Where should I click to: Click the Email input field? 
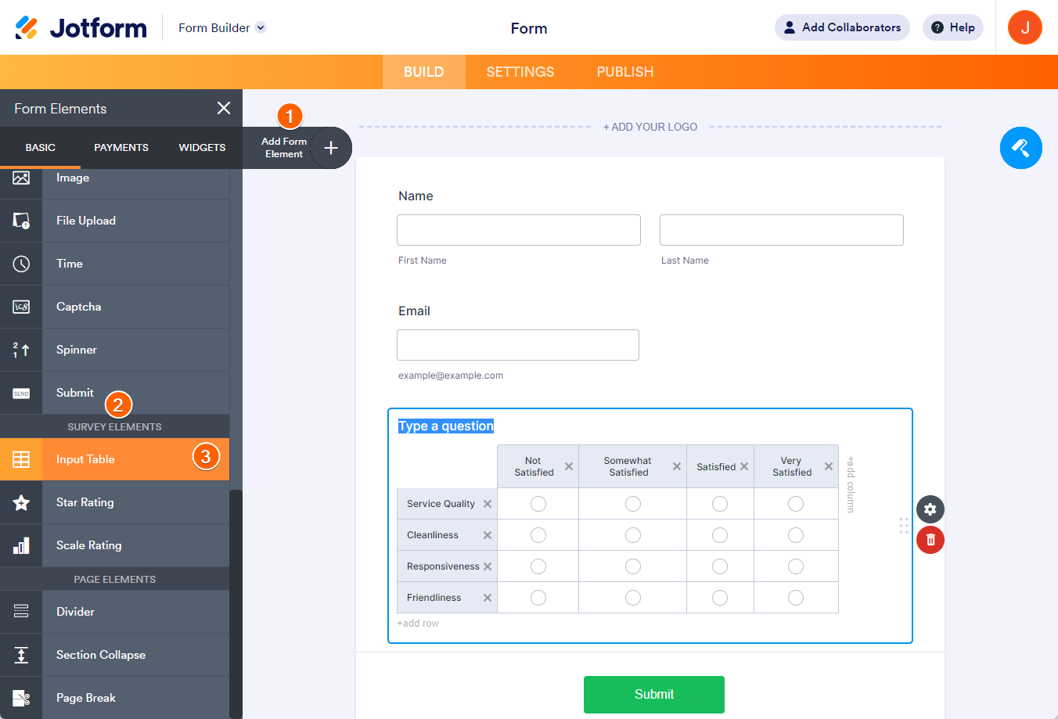click(518, 345)
